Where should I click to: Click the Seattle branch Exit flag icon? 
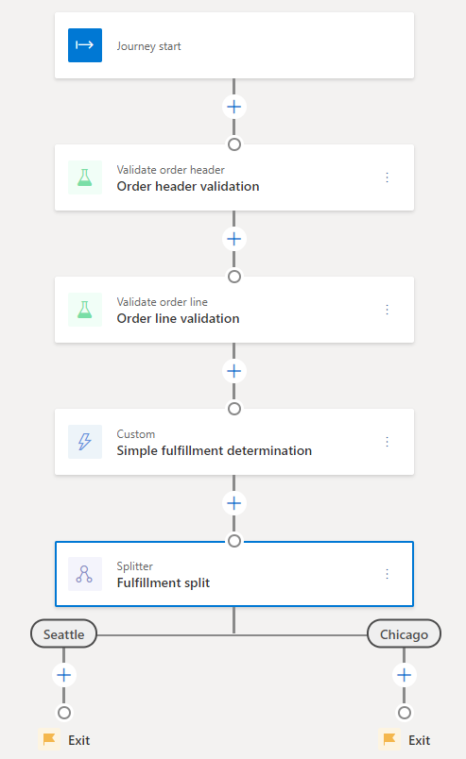(x=49, y=739)
